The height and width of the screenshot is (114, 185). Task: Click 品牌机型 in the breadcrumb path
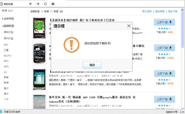pyautogui.click(x=35, y=12)
